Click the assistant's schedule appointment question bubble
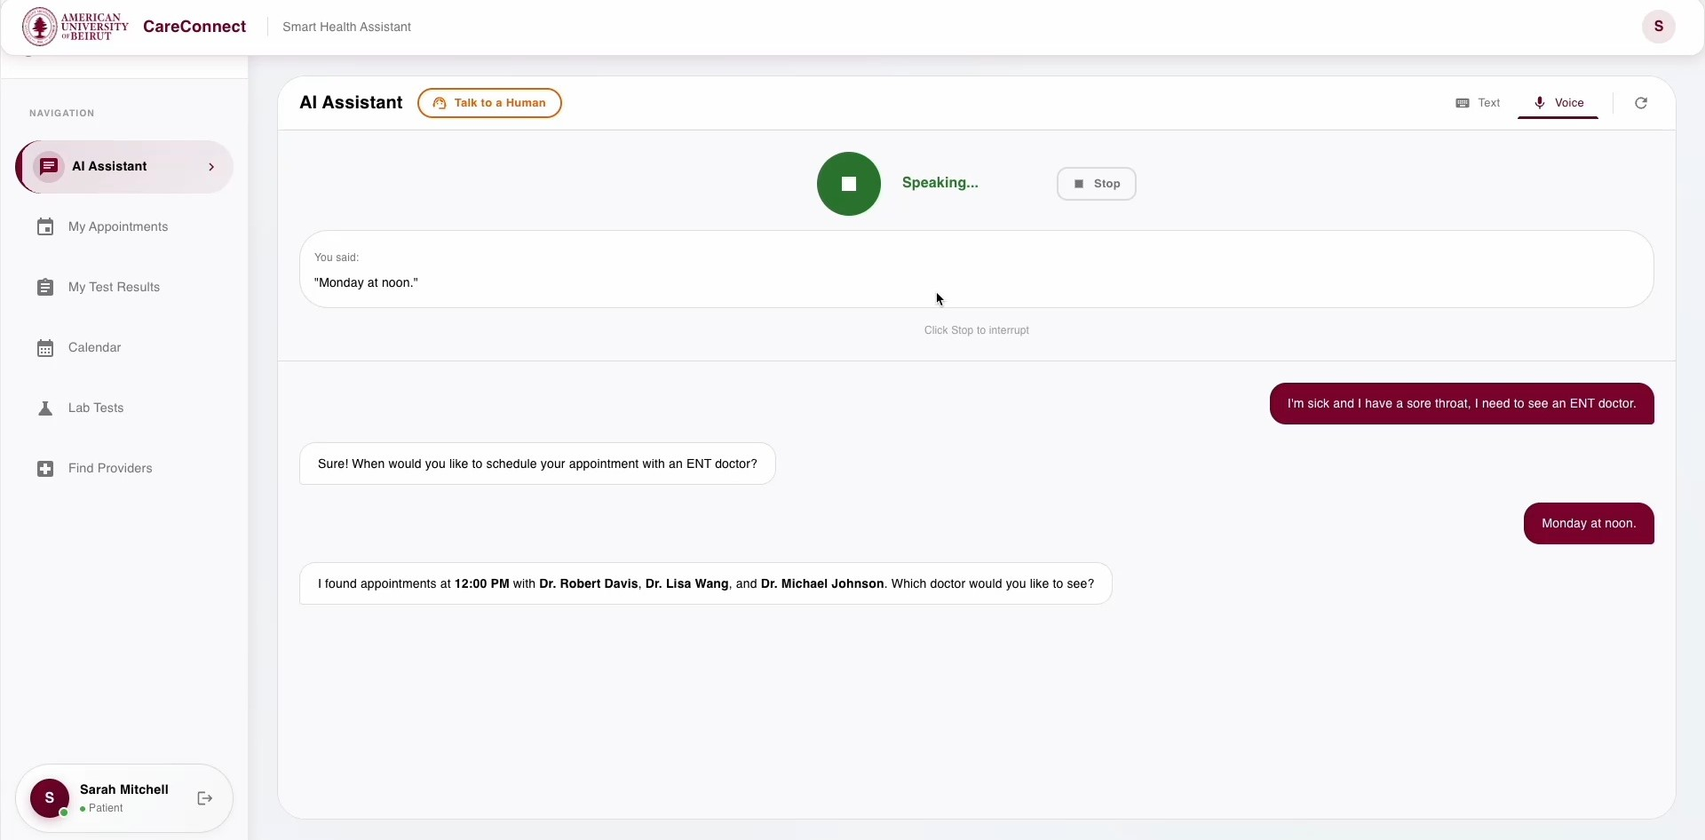The image size is (1705, 840). (x=537, y=464)
